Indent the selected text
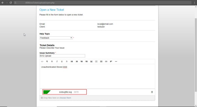The height and width of the screenshot is (107, 197). pos(86,61)
